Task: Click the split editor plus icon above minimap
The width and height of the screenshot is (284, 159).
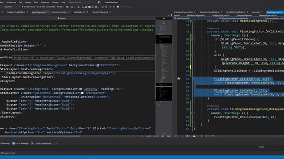Action: click(x=164, y=19)
